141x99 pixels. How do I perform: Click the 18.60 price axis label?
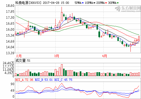(x=10, y=6)
